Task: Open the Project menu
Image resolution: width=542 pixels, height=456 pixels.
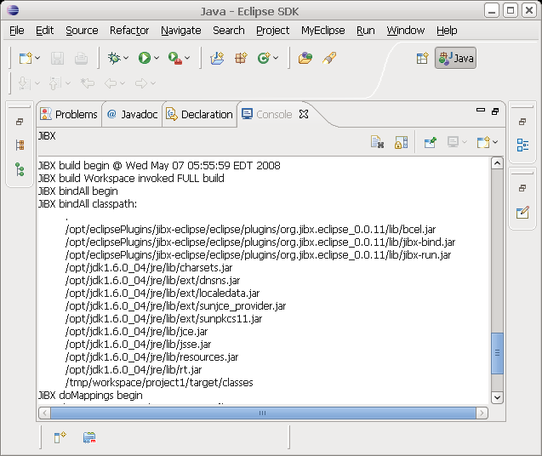Action: (x=273, y=31)
